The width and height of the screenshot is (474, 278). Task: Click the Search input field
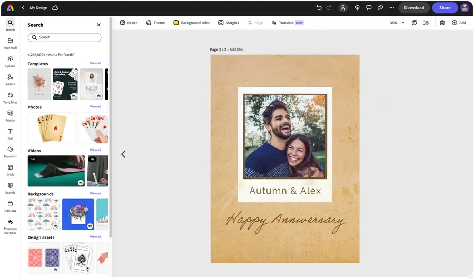pyautogui.click(x=64, y=37)
